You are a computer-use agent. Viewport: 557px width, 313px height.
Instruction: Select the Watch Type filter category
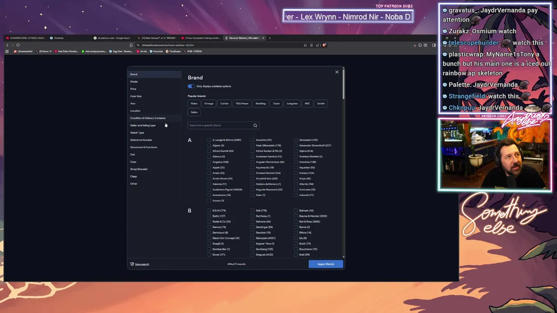154,133
